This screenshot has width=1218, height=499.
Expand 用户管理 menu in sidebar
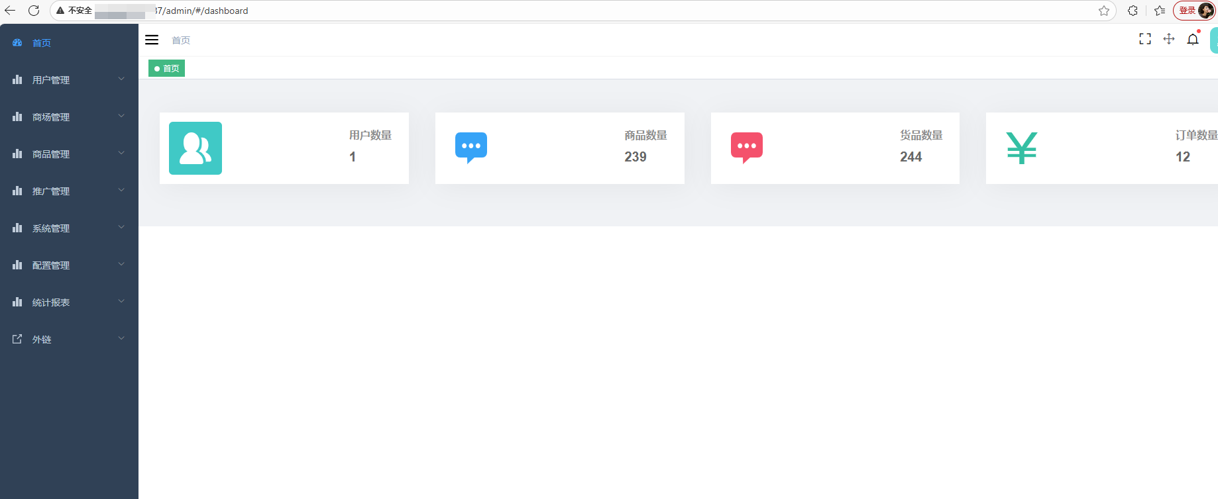coord(69,80)
